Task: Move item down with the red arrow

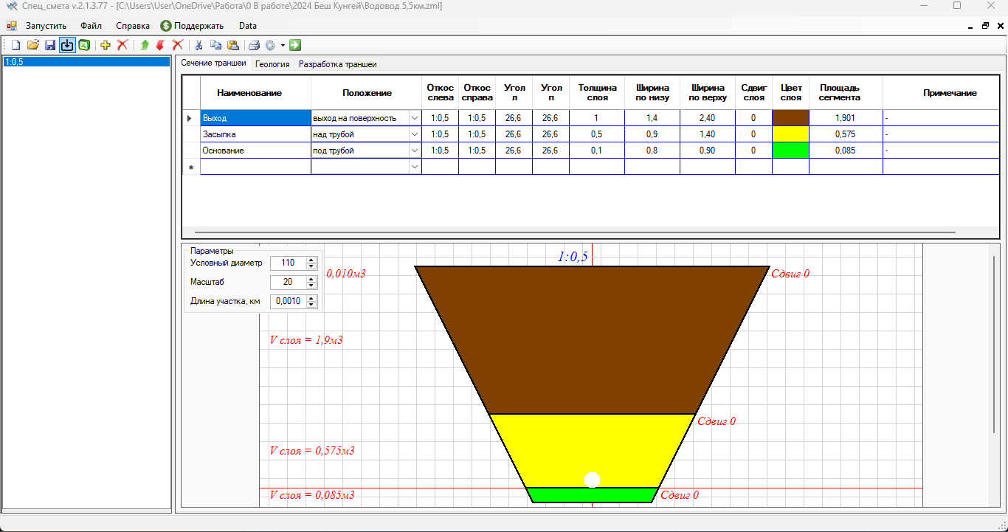Action: point(160,45)
